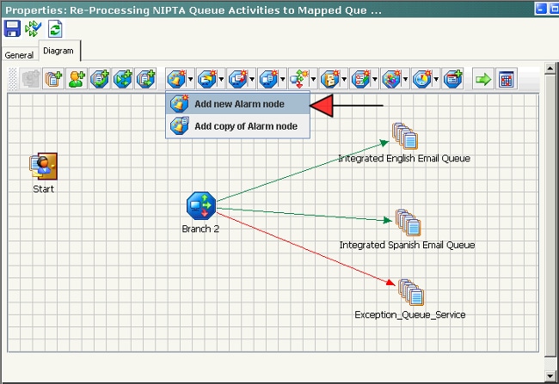Click the refresh document icon
This screenshot has width=559, height=384.
(55, 29)
